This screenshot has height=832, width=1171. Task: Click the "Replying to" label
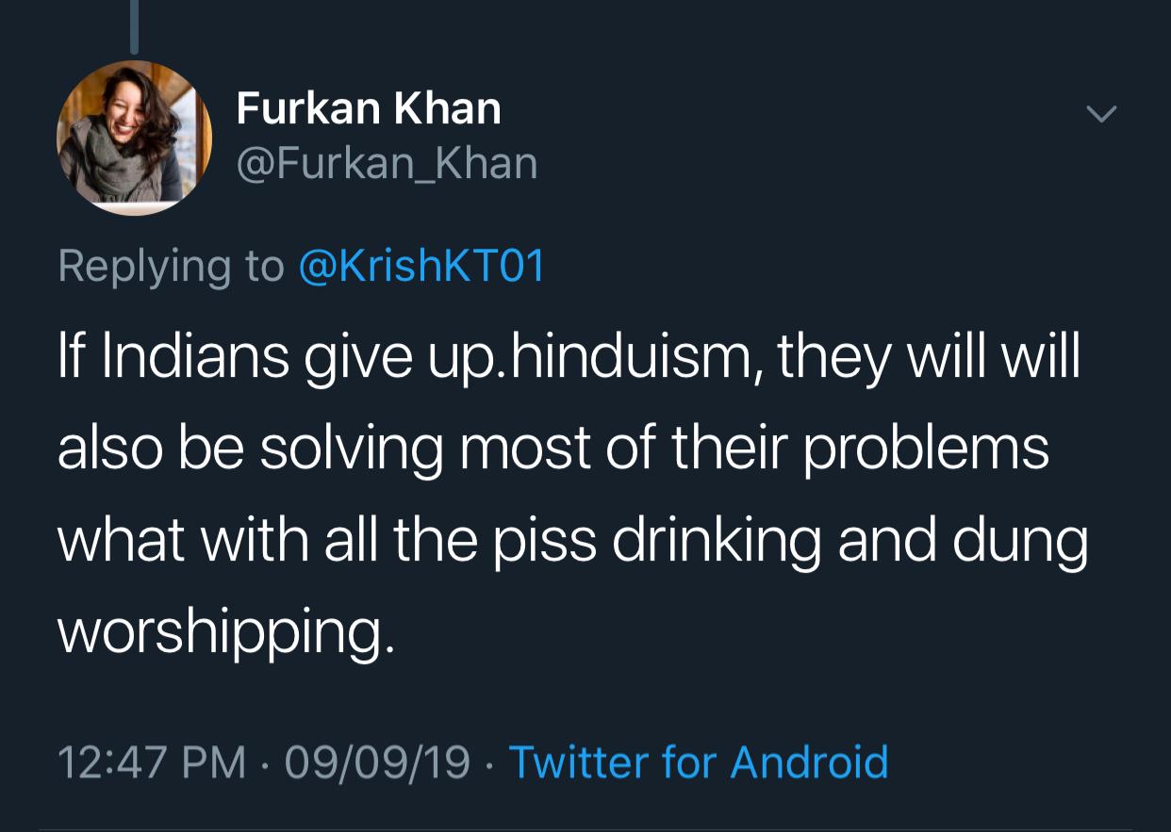click(171, 266)
